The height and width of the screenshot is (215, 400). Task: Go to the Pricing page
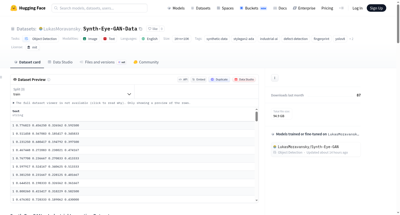click(327, 8)
